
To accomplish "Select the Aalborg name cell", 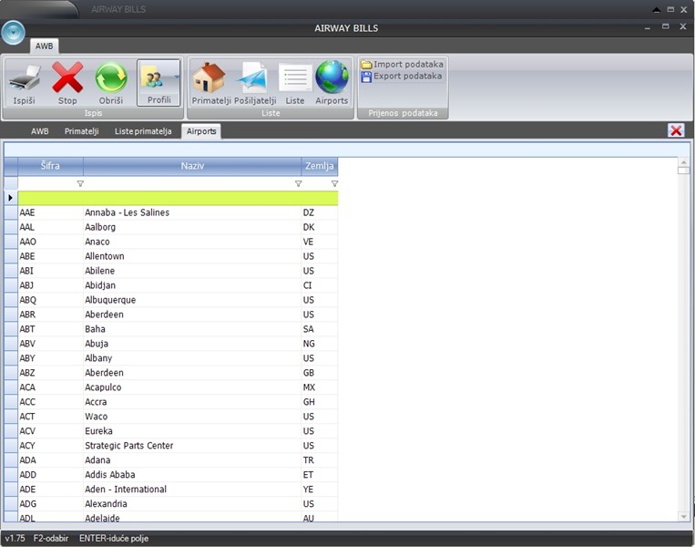I will (192, 227).
